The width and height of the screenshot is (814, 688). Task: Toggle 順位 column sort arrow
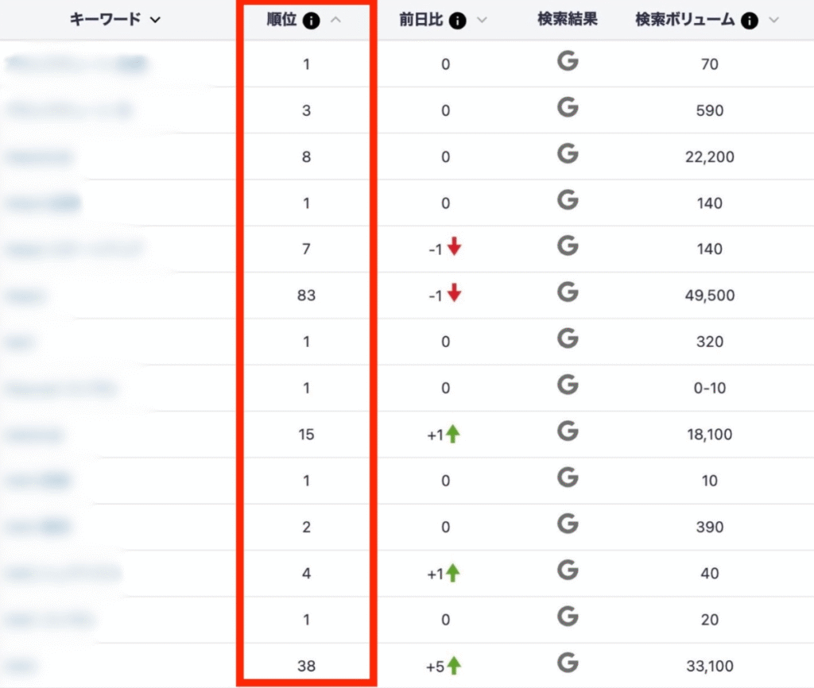[x=335, y=21]
